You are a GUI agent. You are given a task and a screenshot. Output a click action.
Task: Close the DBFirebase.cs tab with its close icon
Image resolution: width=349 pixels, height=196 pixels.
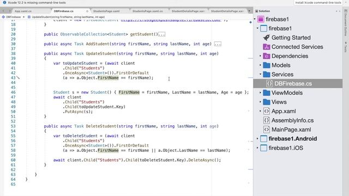click(87, 11)
